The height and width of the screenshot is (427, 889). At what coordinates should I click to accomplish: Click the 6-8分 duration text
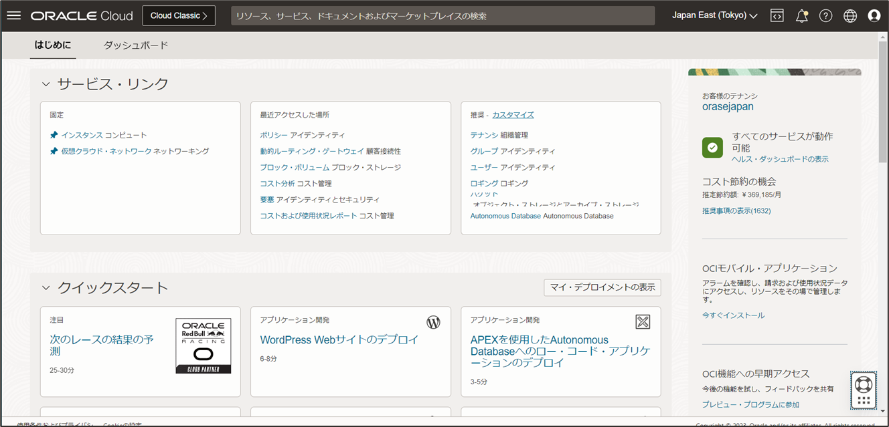tap(268, 359)
